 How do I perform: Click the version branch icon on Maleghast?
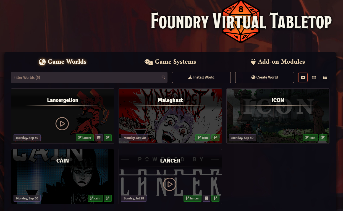(215, 138)
